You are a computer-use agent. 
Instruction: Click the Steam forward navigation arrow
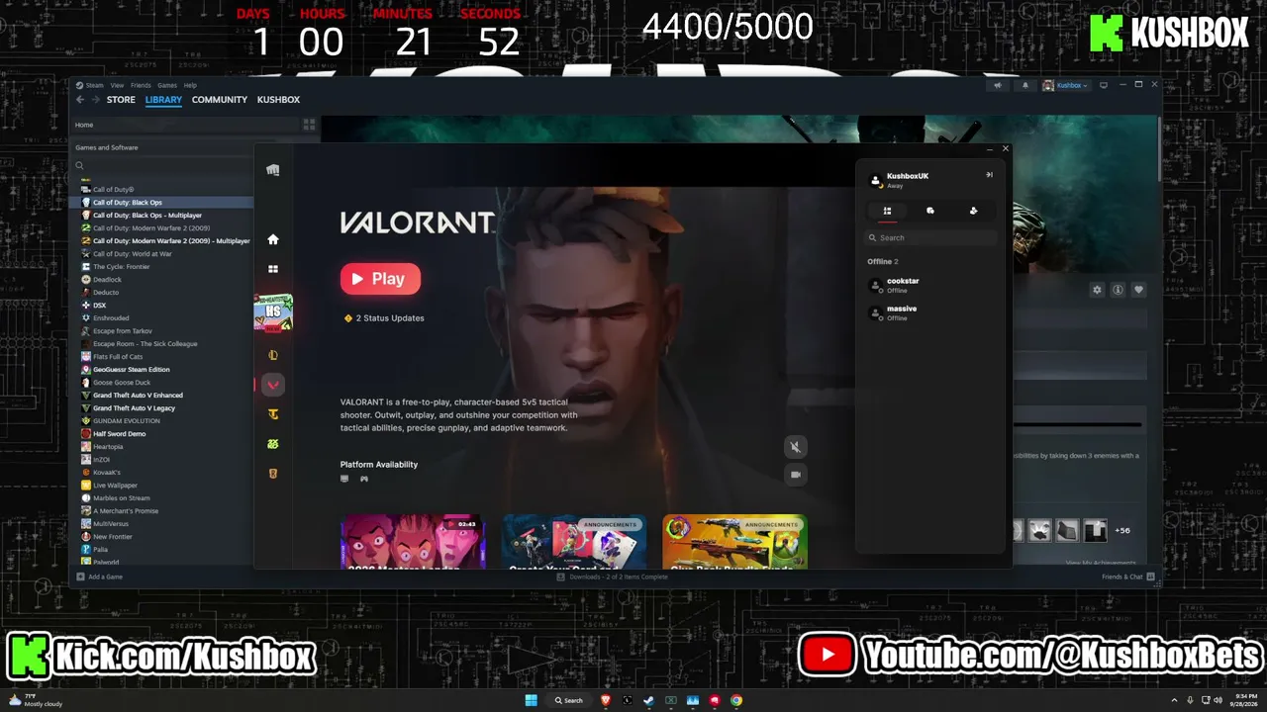[95, 100]
